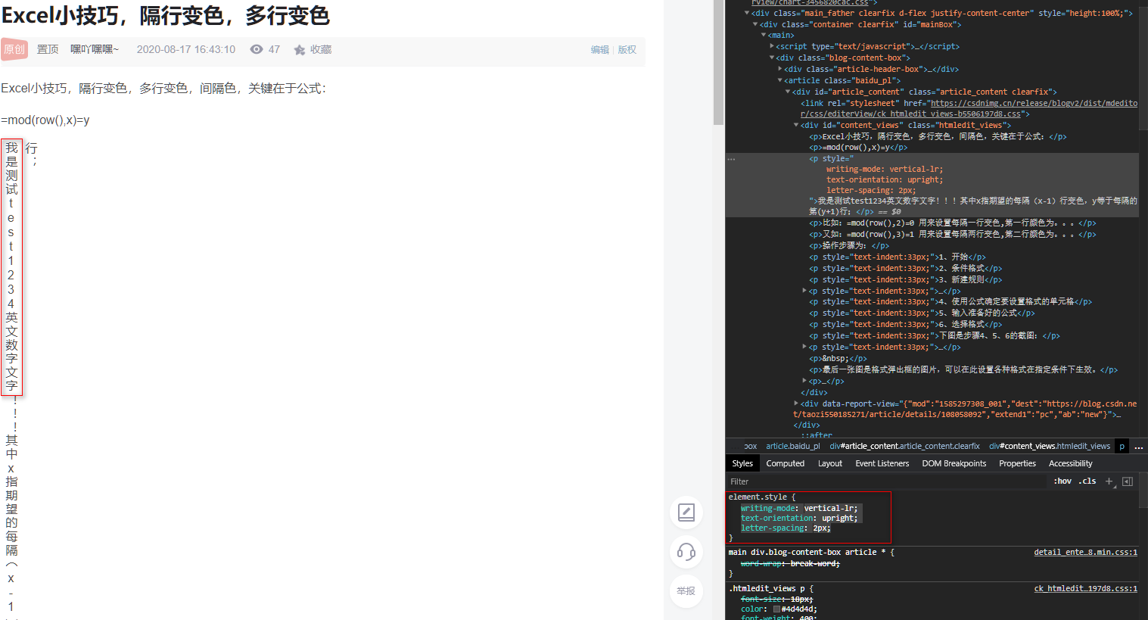Add a new style rule with plus icon
This screenshot has width=1148, height=620.
point(1109,481)
